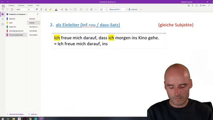Click the Redo arrow icon
Viewport: 213px width, 120px height.
7,9
